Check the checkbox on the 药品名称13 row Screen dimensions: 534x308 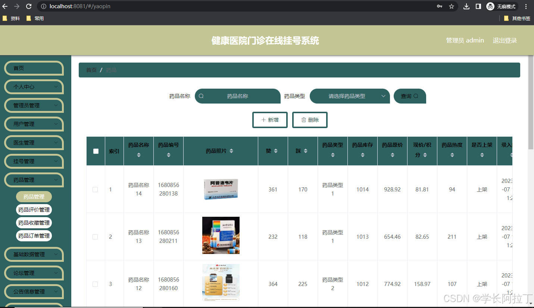95,236
